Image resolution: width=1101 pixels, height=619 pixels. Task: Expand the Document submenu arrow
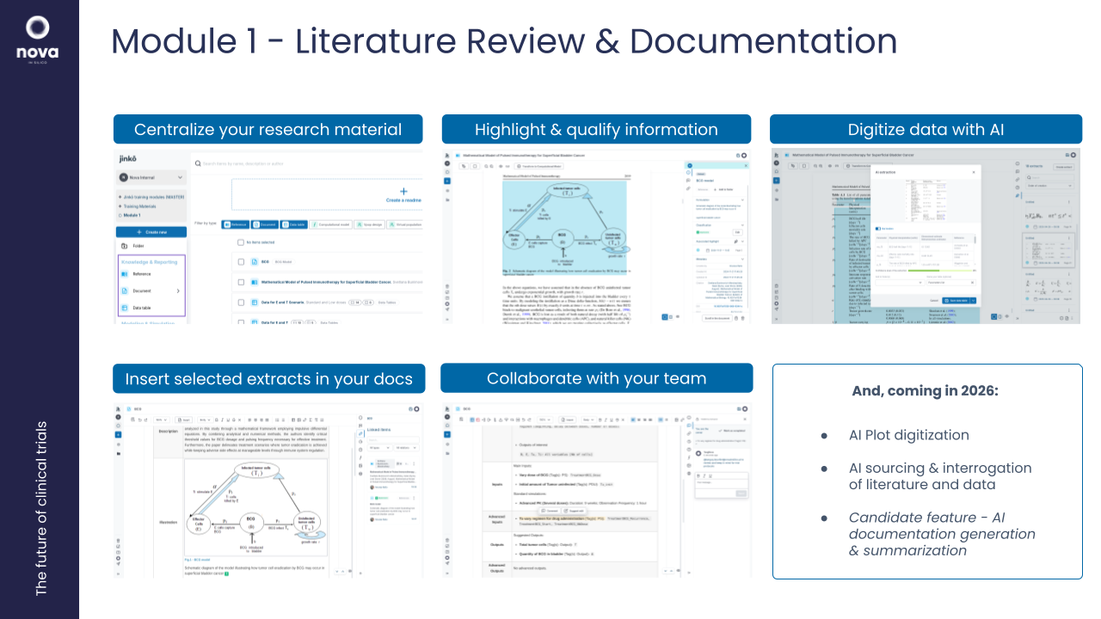(178, 291)
